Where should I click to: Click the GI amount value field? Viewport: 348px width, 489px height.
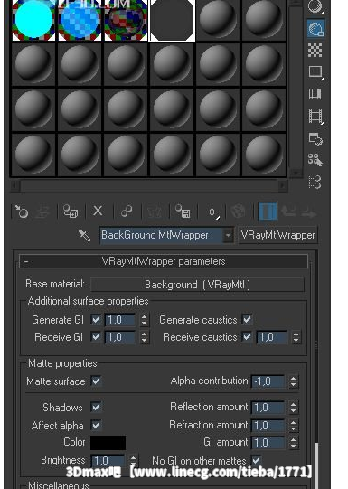click(268, 443)
